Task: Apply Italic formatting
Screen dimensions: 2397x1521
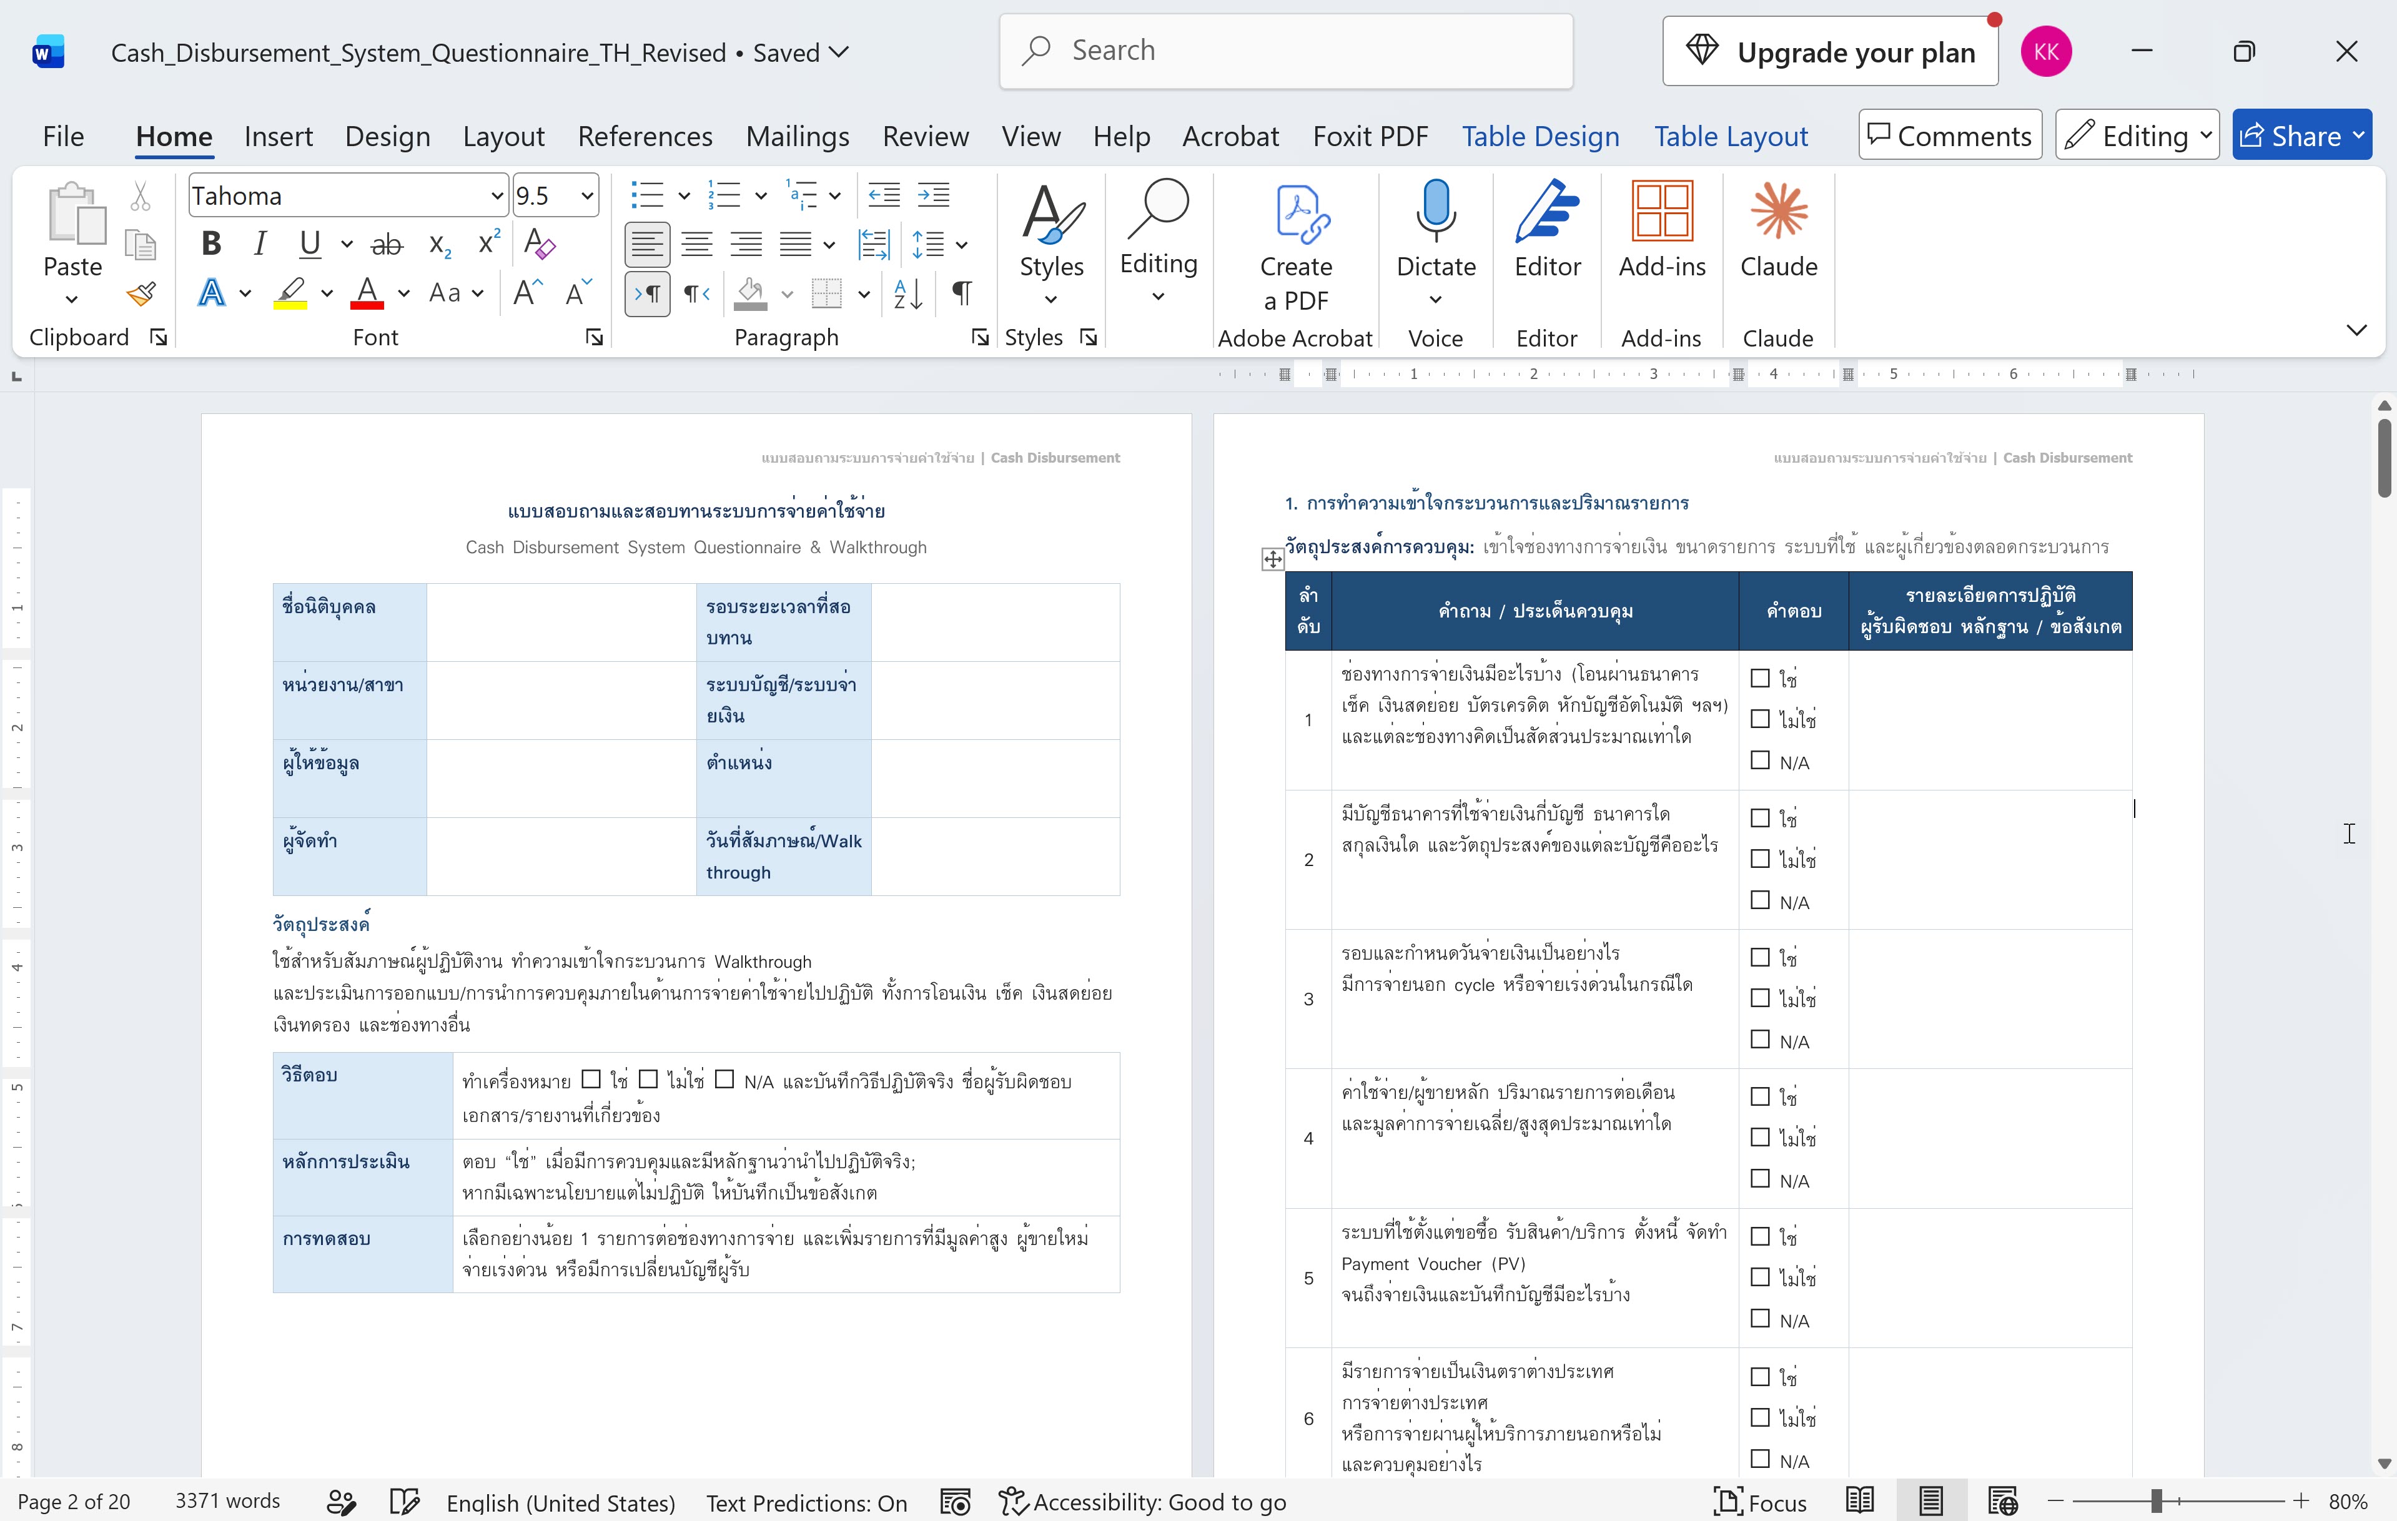Action: pos(260,244)
